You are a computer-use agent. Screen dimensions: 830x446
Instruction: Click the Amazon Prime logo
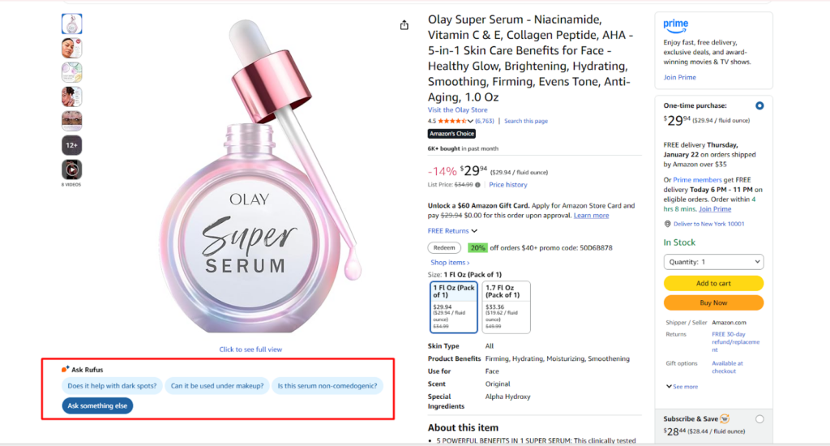tap(675, 26)
